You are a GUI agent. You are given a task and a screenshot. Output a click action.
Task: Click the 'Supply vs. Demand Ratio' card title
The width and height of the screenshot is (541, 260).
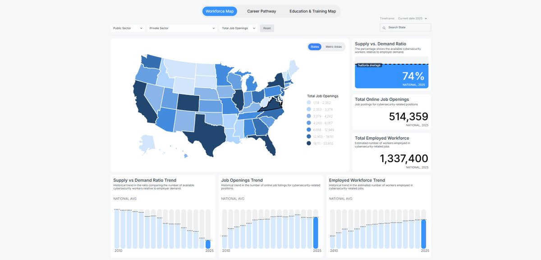pos(381,44)
